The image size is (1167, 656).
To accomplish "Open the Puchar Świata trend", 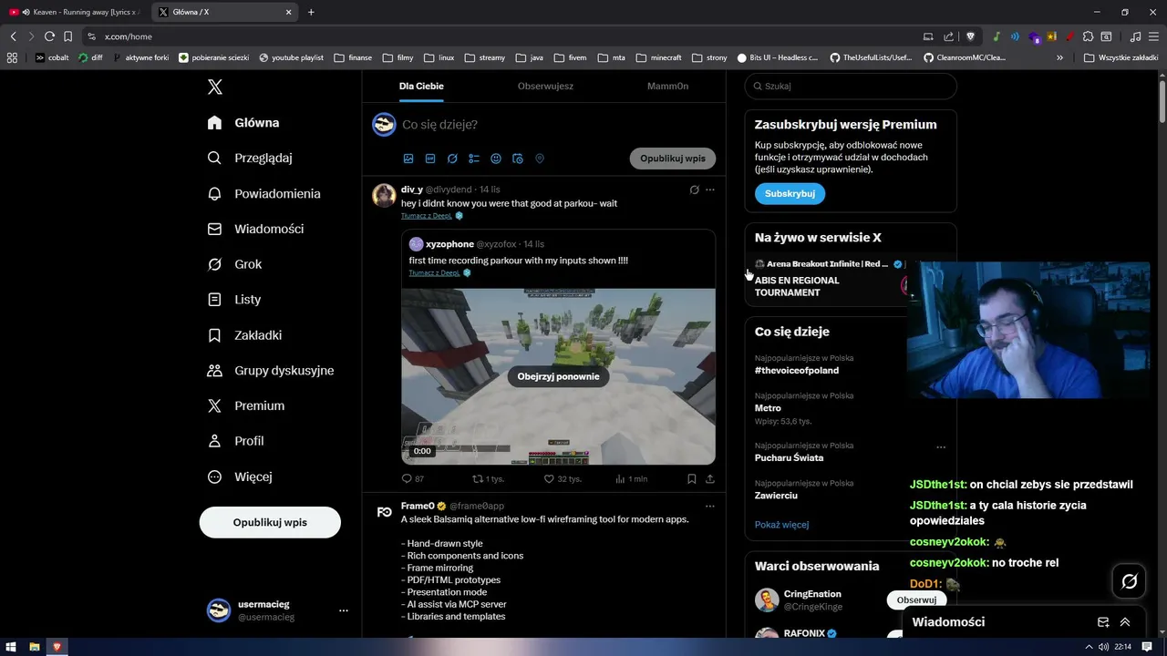I will 789,457.
